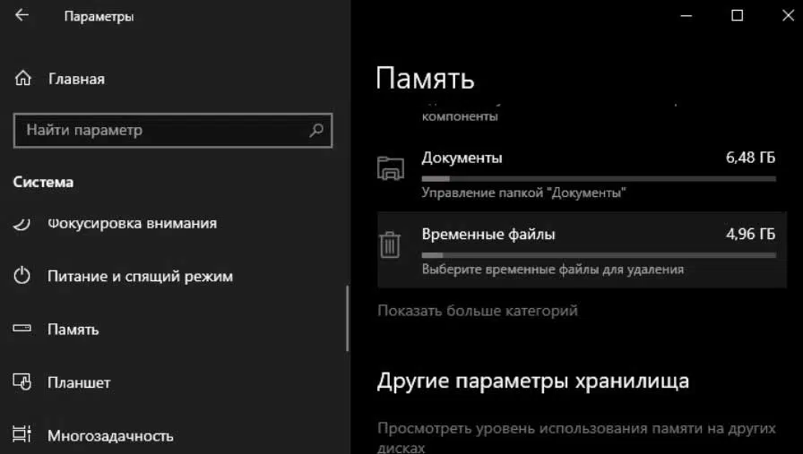Screen dimensions: 803x454
Task: Click the Система section heading
Action: 43,182
